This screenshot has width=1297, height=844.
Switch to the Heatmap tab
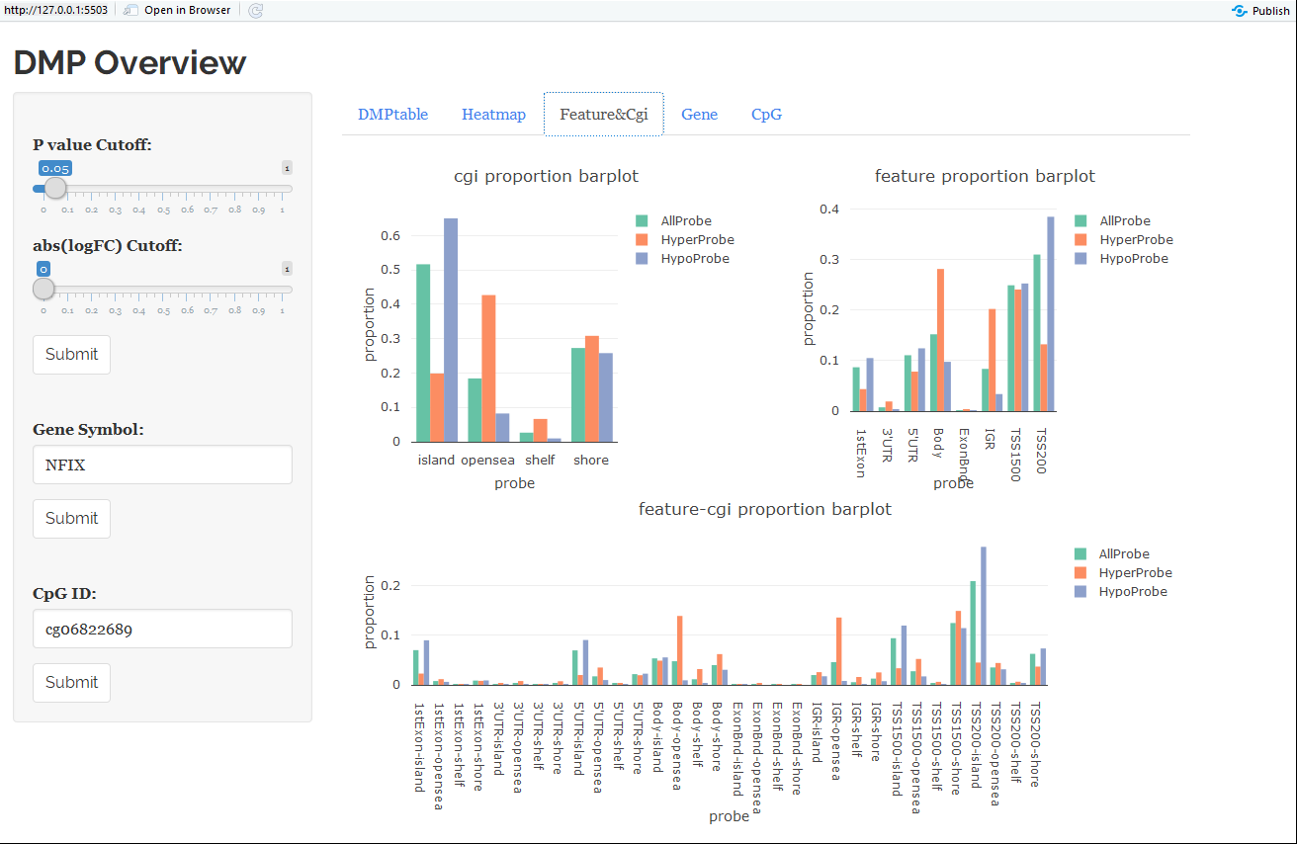493,114
